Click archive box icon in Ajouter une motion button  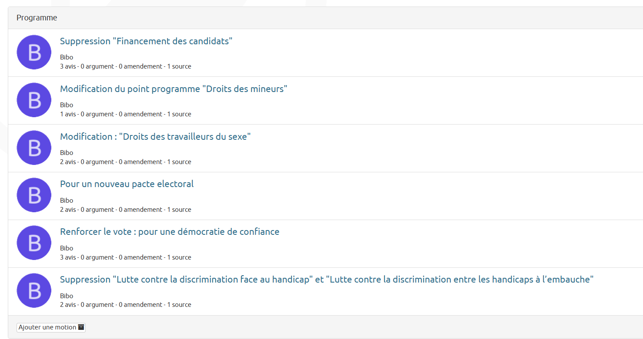pos(81,327)
